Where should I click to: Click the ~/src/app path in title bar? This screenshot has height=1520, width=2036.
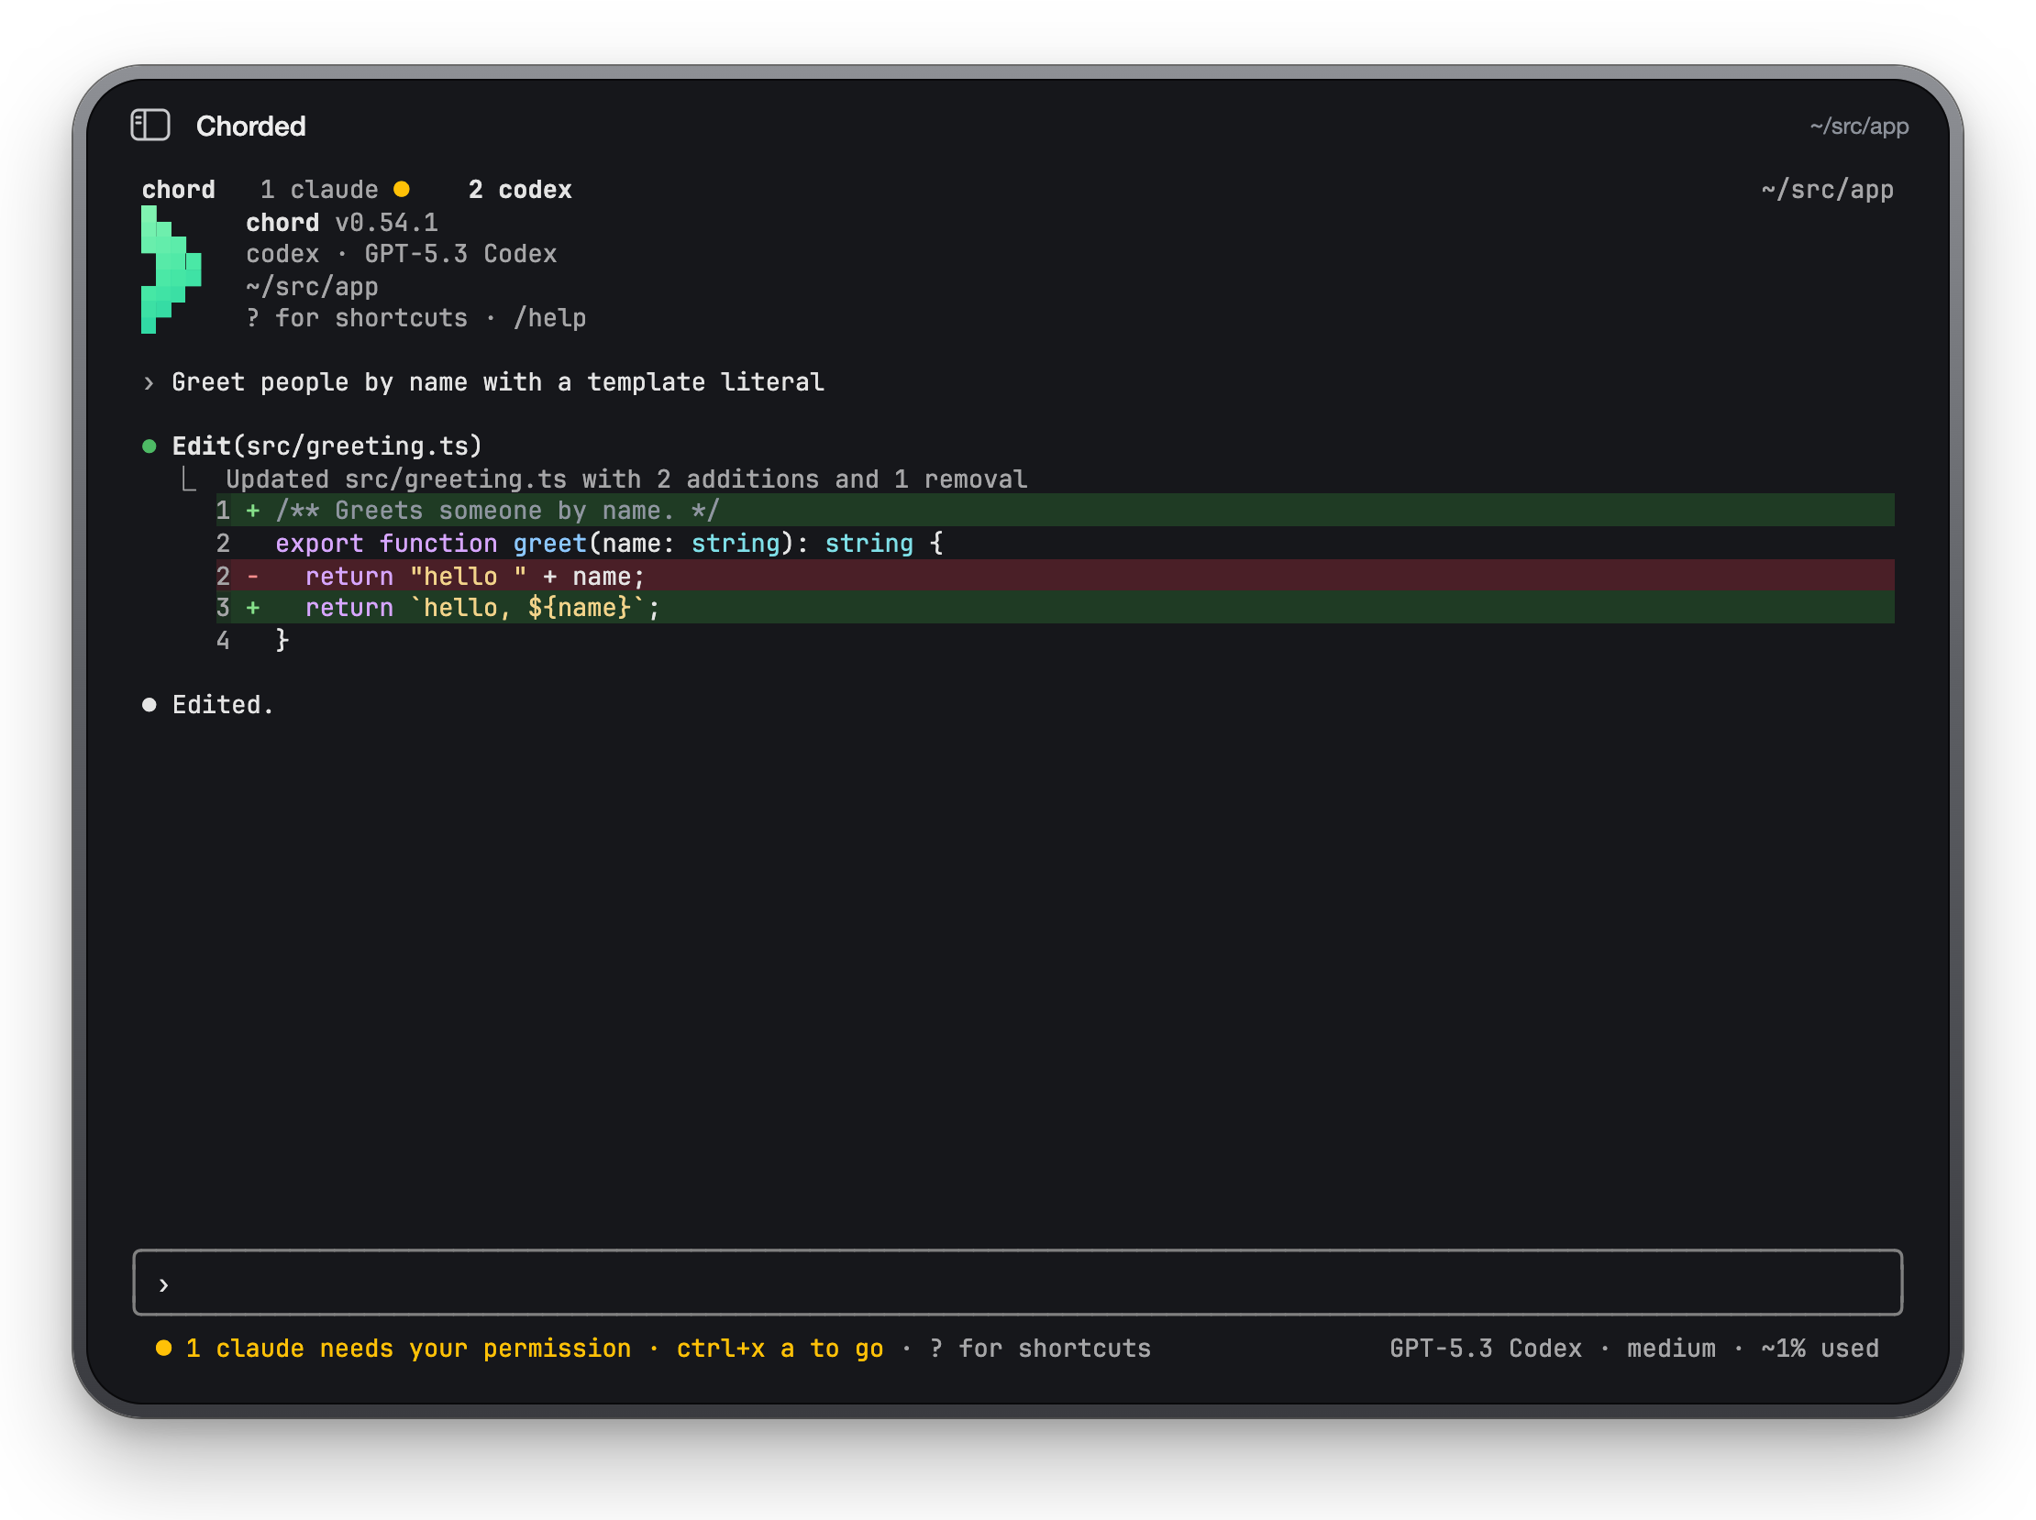coord(1858,126)
